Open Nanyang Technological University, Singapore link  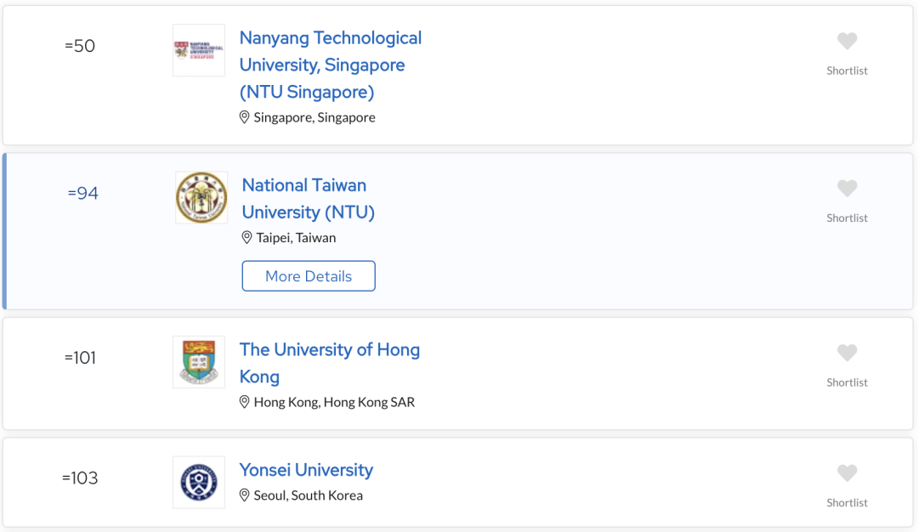click(x=330, y=65)
